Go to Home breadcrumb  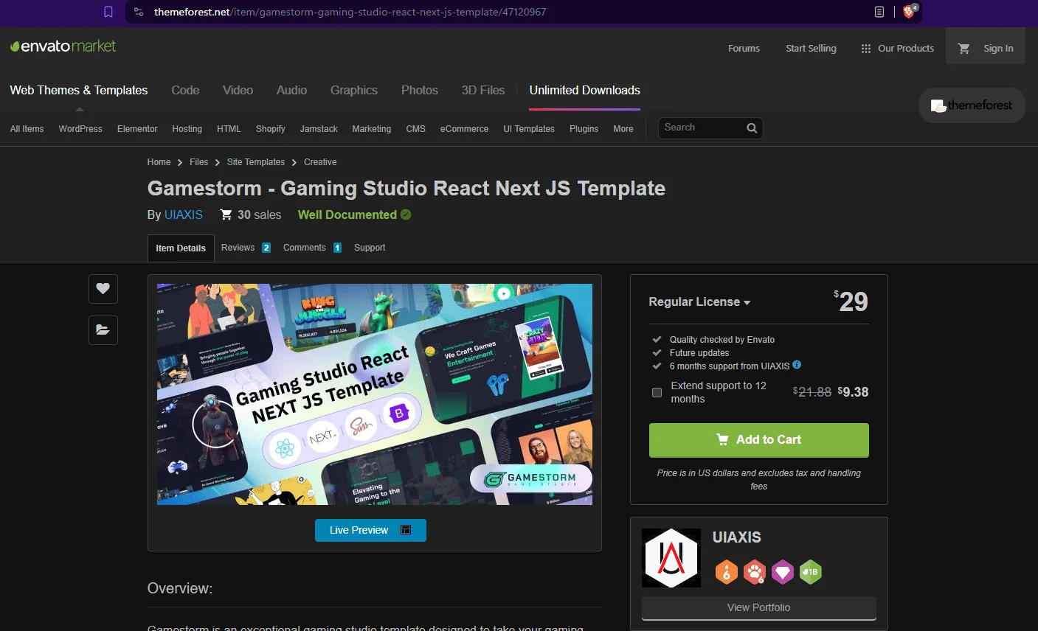tap(159, 162)
